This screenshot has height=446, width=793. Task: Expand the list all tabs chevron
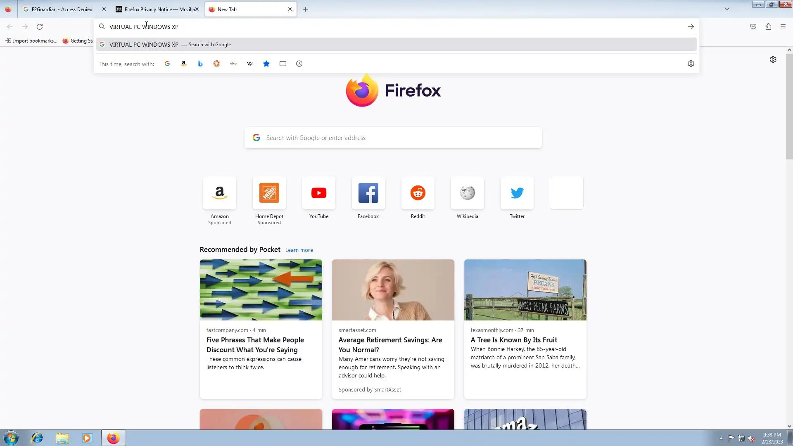point(727,9)
